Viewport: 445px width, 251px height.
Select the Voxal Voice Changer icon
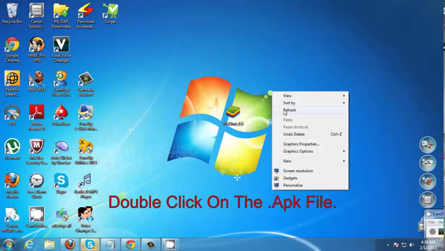pos(61,50)
